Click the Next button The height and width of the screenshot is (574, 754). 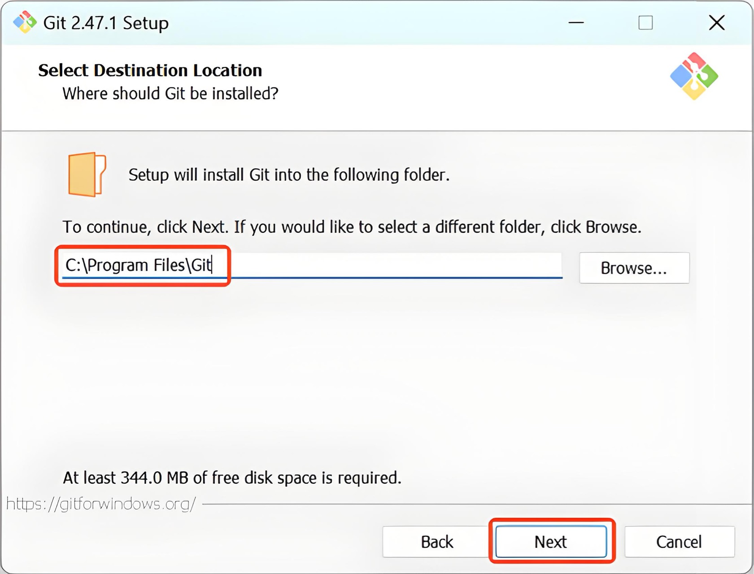(551, 542)
